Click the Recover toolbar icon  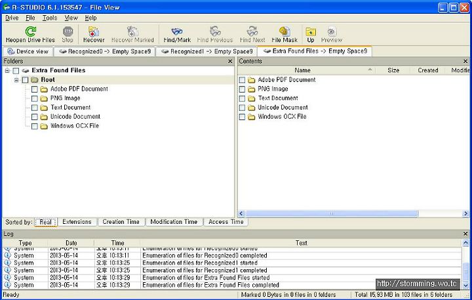point(94,32)
